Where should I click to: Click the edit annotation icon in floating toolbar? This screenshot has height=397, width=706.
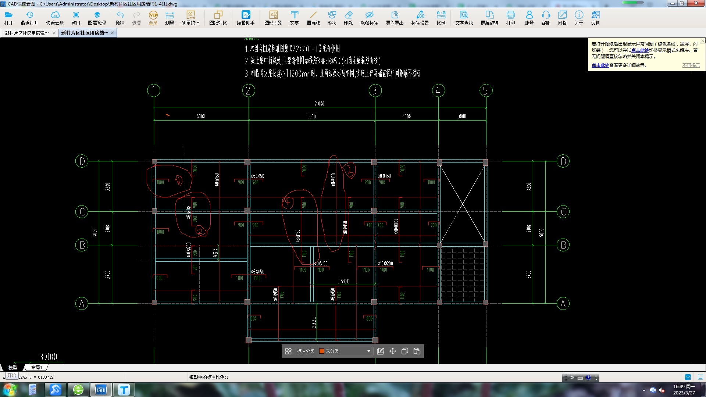[381, 351]
